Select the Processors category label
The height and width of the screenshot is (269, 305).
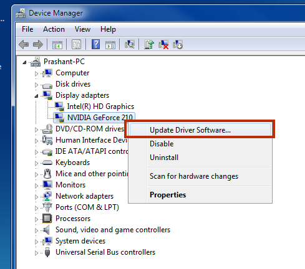point(73,219)
